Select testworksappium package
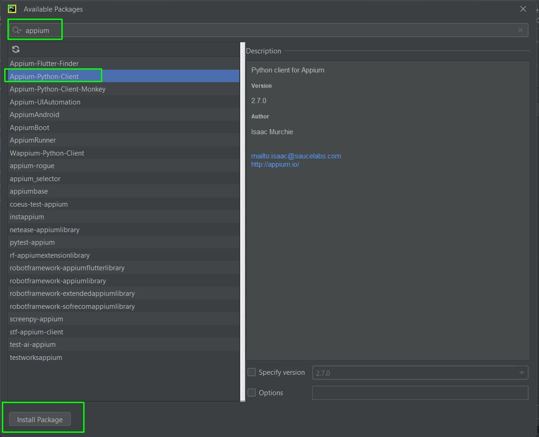The width and height of the screenshot is (539, 437). pyautogui.click(x=124, y=357)
